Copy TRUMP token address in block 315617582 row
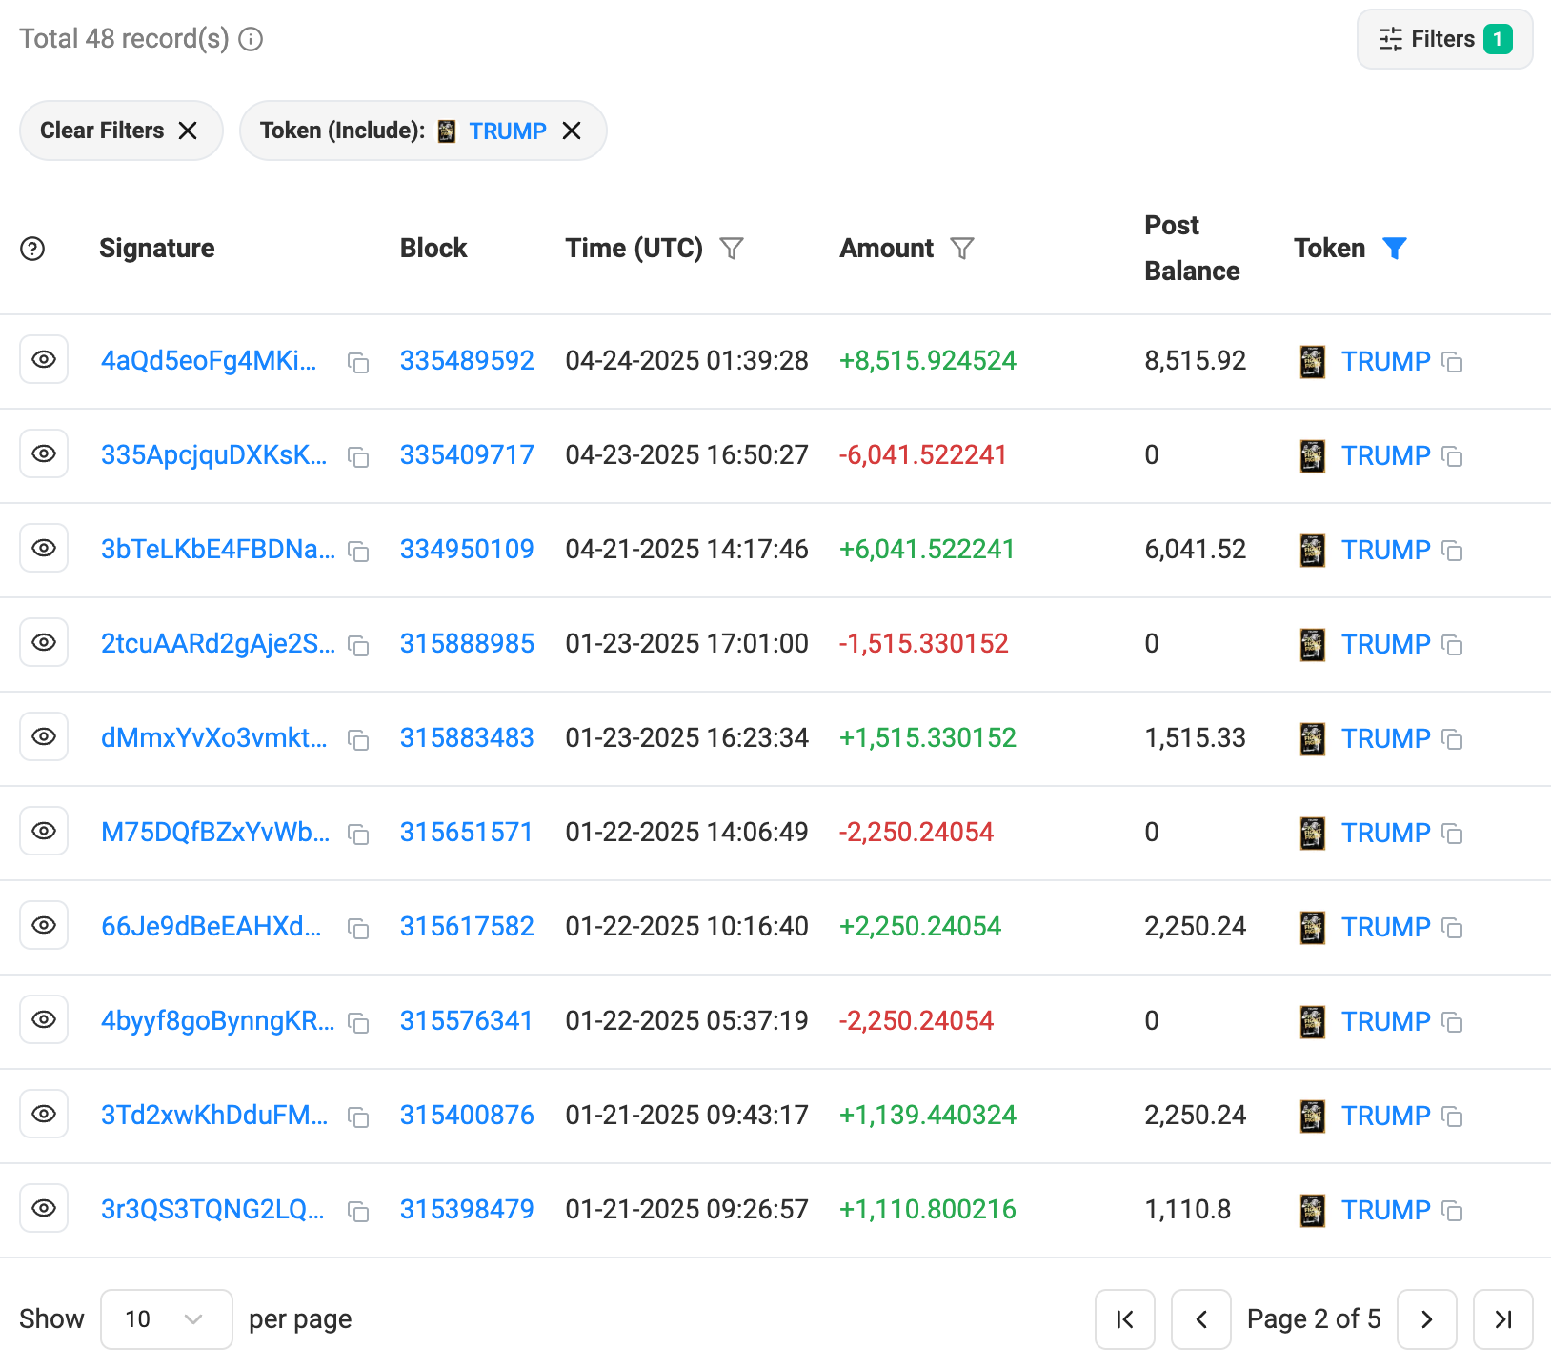Viewport: 1551px width, 1368px height. tap(1452, 928)
